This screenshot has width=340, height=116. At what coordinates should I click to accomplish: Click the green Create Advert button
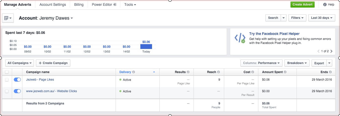[x=302, y=5]
